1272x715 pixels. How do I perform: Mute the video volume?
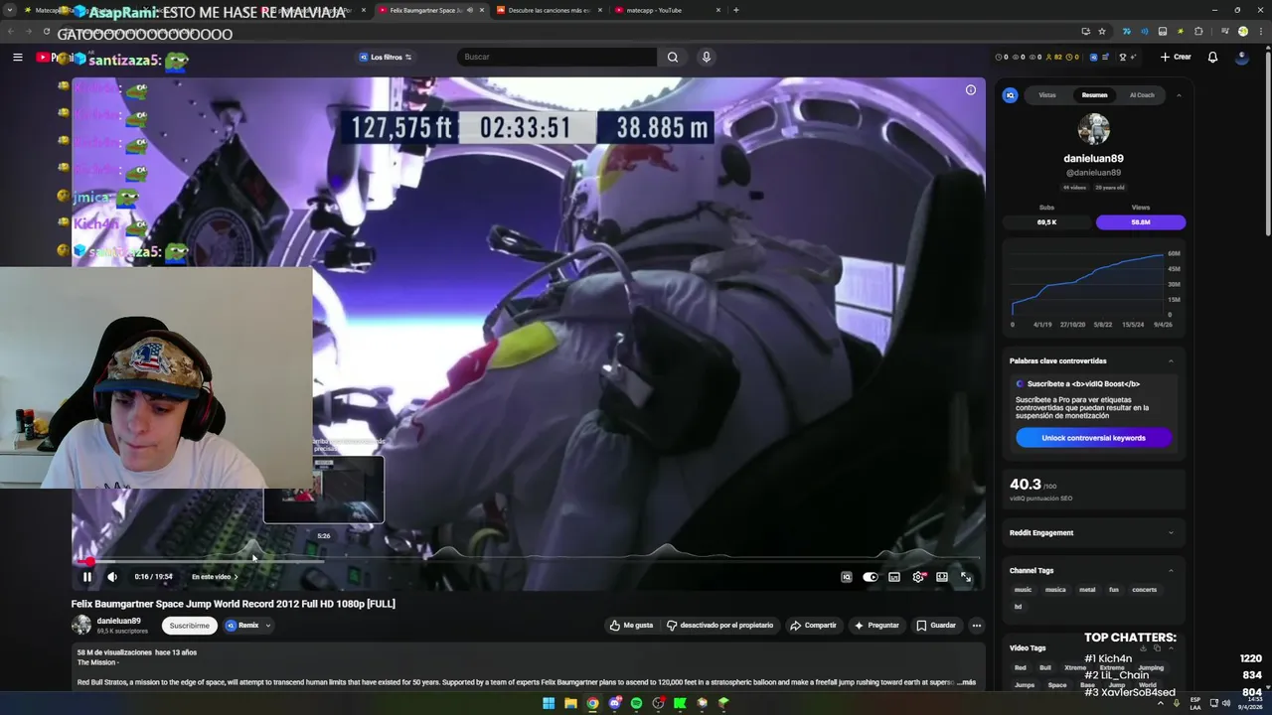(112, 577)
